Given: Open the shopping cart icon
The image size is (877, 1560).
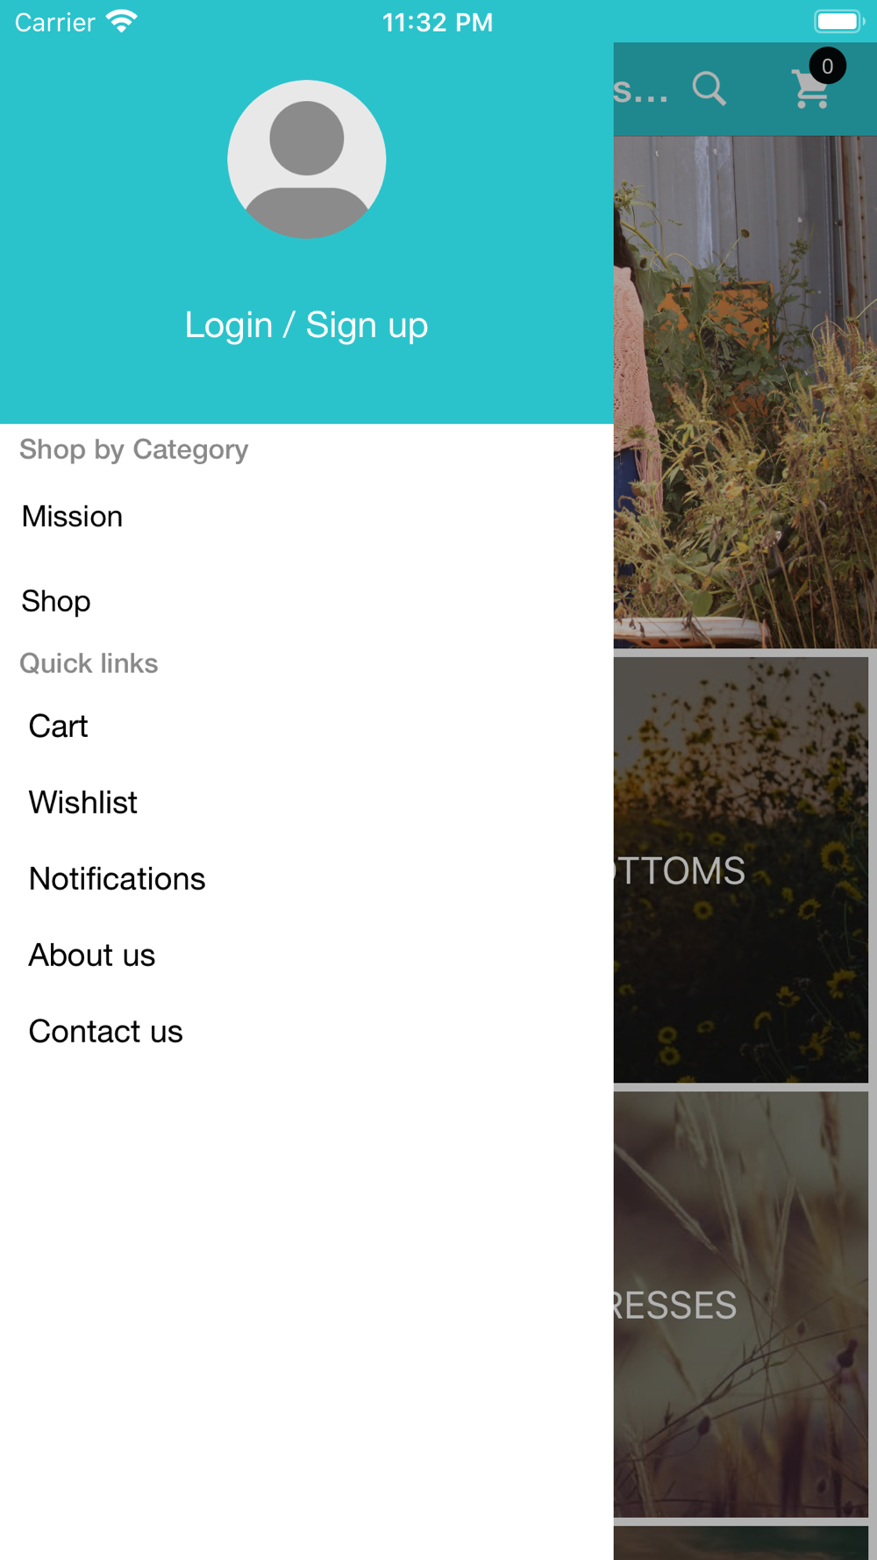Looking at the screenshot, I should [x=811, y=89].
